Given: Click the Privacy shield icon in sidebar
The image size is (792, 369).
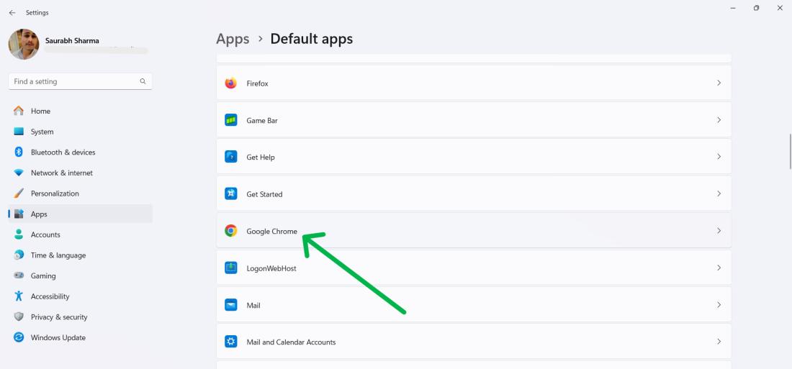Looking at the screenshot, I should 19,317.
